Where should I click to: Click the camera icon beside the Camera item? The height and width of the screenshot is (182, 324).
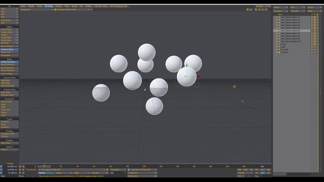[279, 52]
